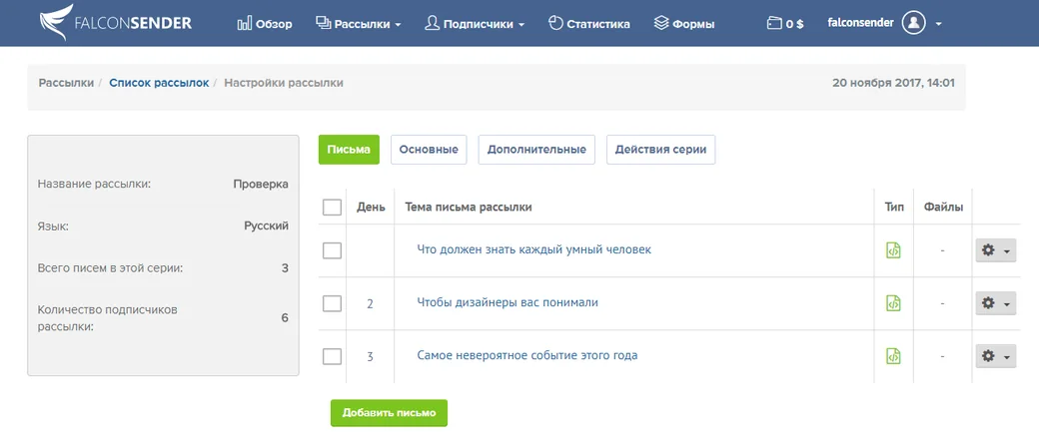Viewport: 1039px width, 446px height.
Task: Open the Статистика menu item
Action: 589,24
